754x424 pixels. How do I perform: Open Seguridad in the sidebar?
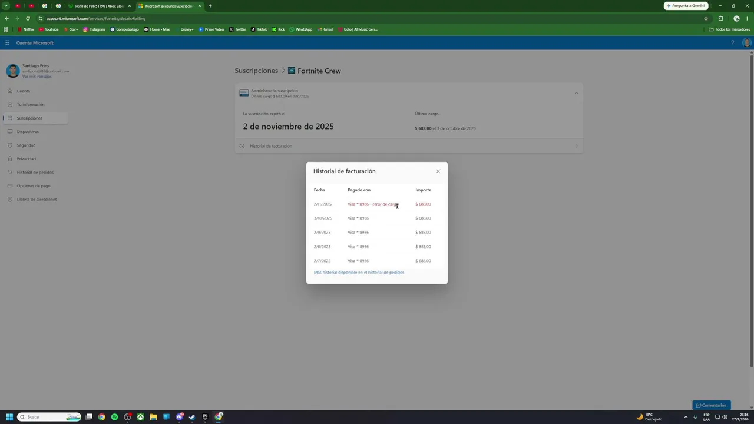point(26,145)
